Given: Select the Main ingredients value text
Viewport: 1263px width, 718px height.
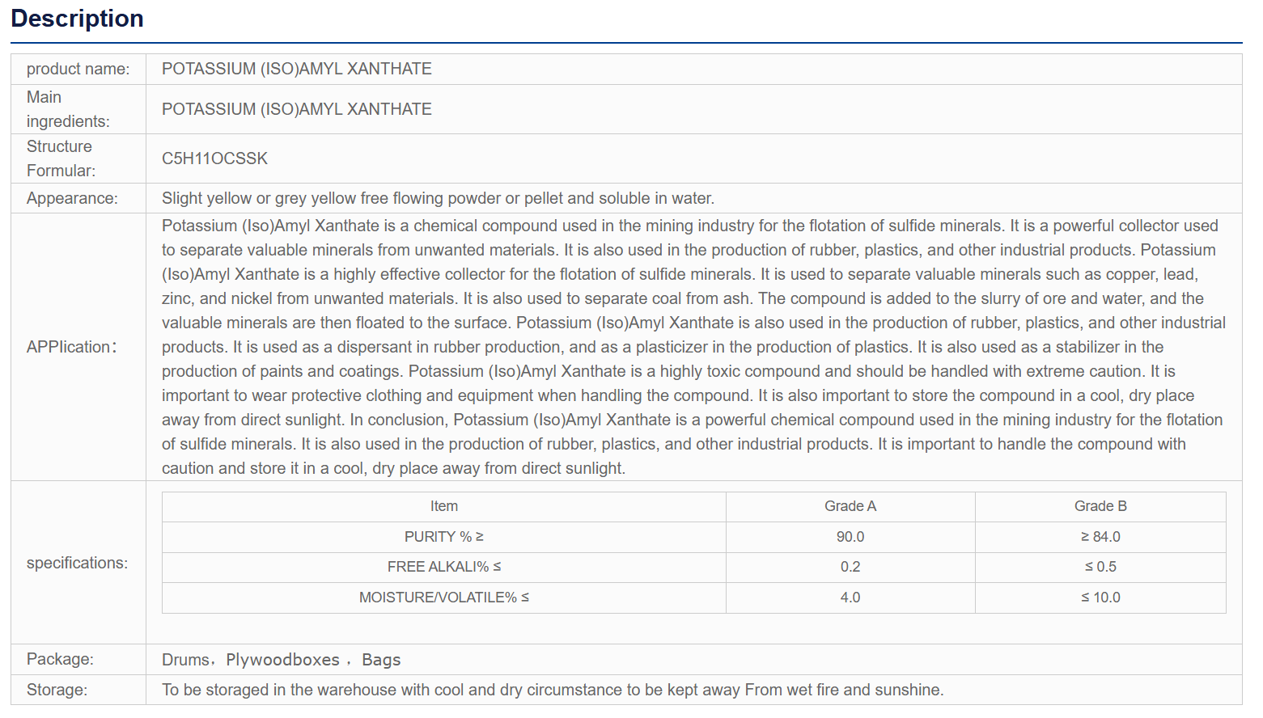Looking at the screenshot, I should 297,109.
